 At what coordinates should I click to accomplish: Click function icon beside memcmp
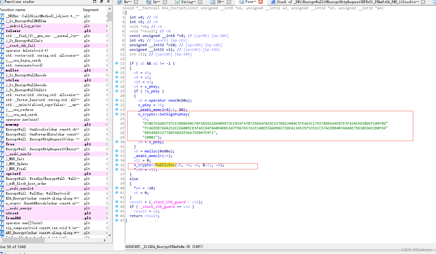tap(2, 124)
